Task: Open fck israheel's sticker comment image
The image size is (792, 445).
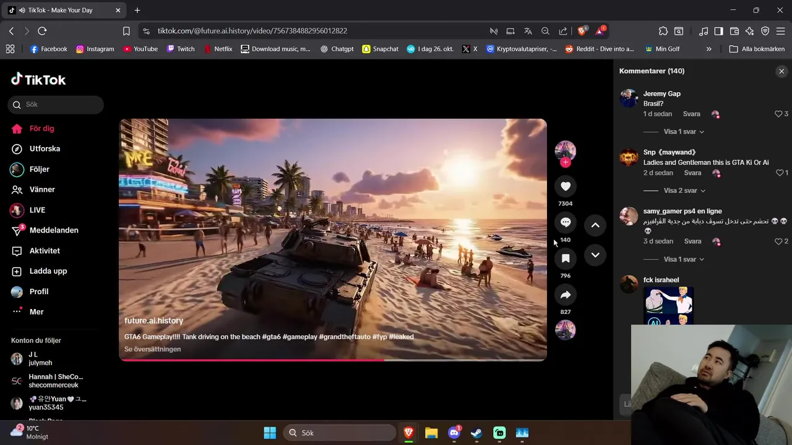Action: coord(668,305)
